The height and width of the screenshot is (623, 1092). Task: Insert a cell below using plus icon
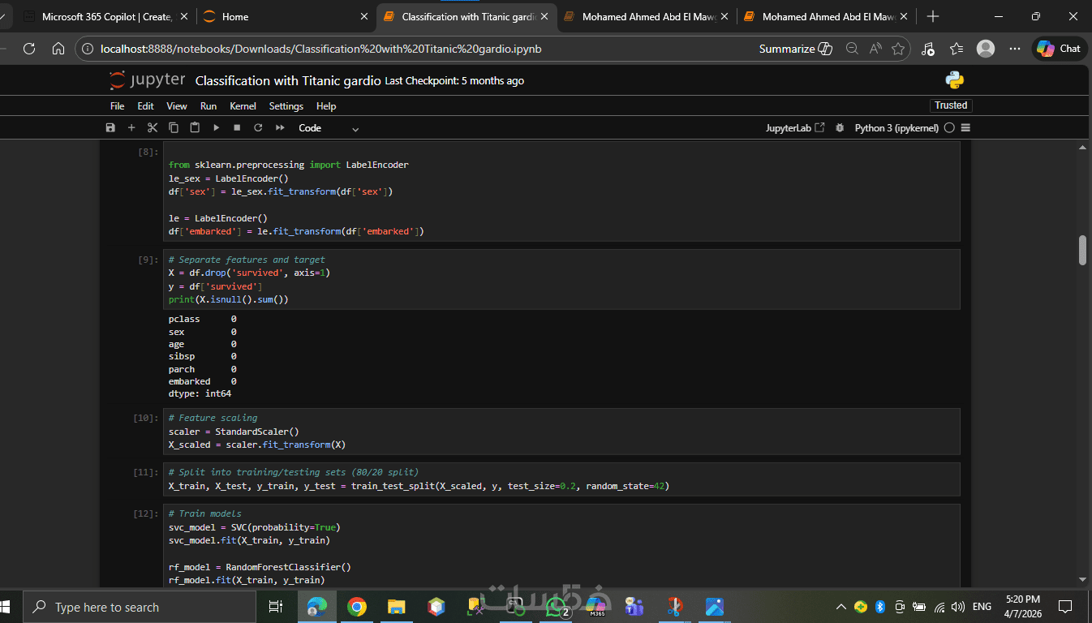coord(131,128)
